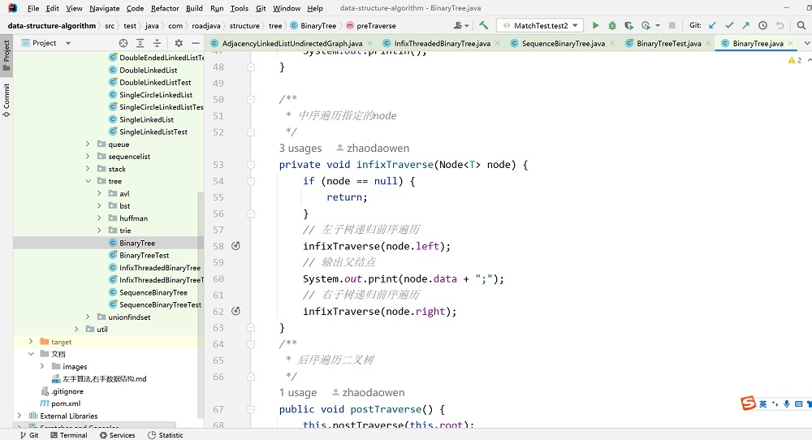Open warnings indicator showing 2 problems

pos(795,61)
